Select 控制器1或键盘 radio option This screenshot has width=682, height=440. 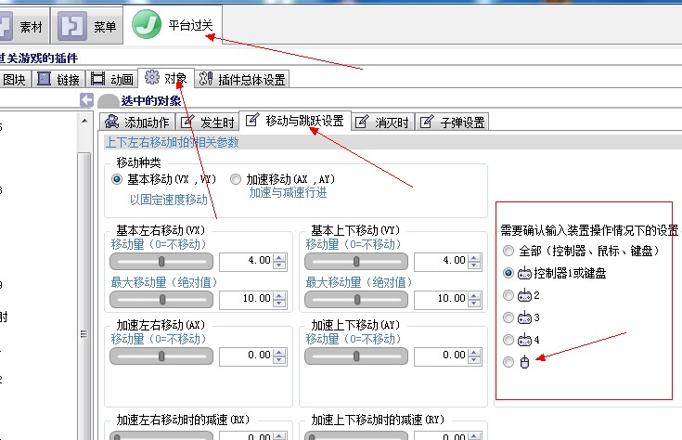pos(508,273)
